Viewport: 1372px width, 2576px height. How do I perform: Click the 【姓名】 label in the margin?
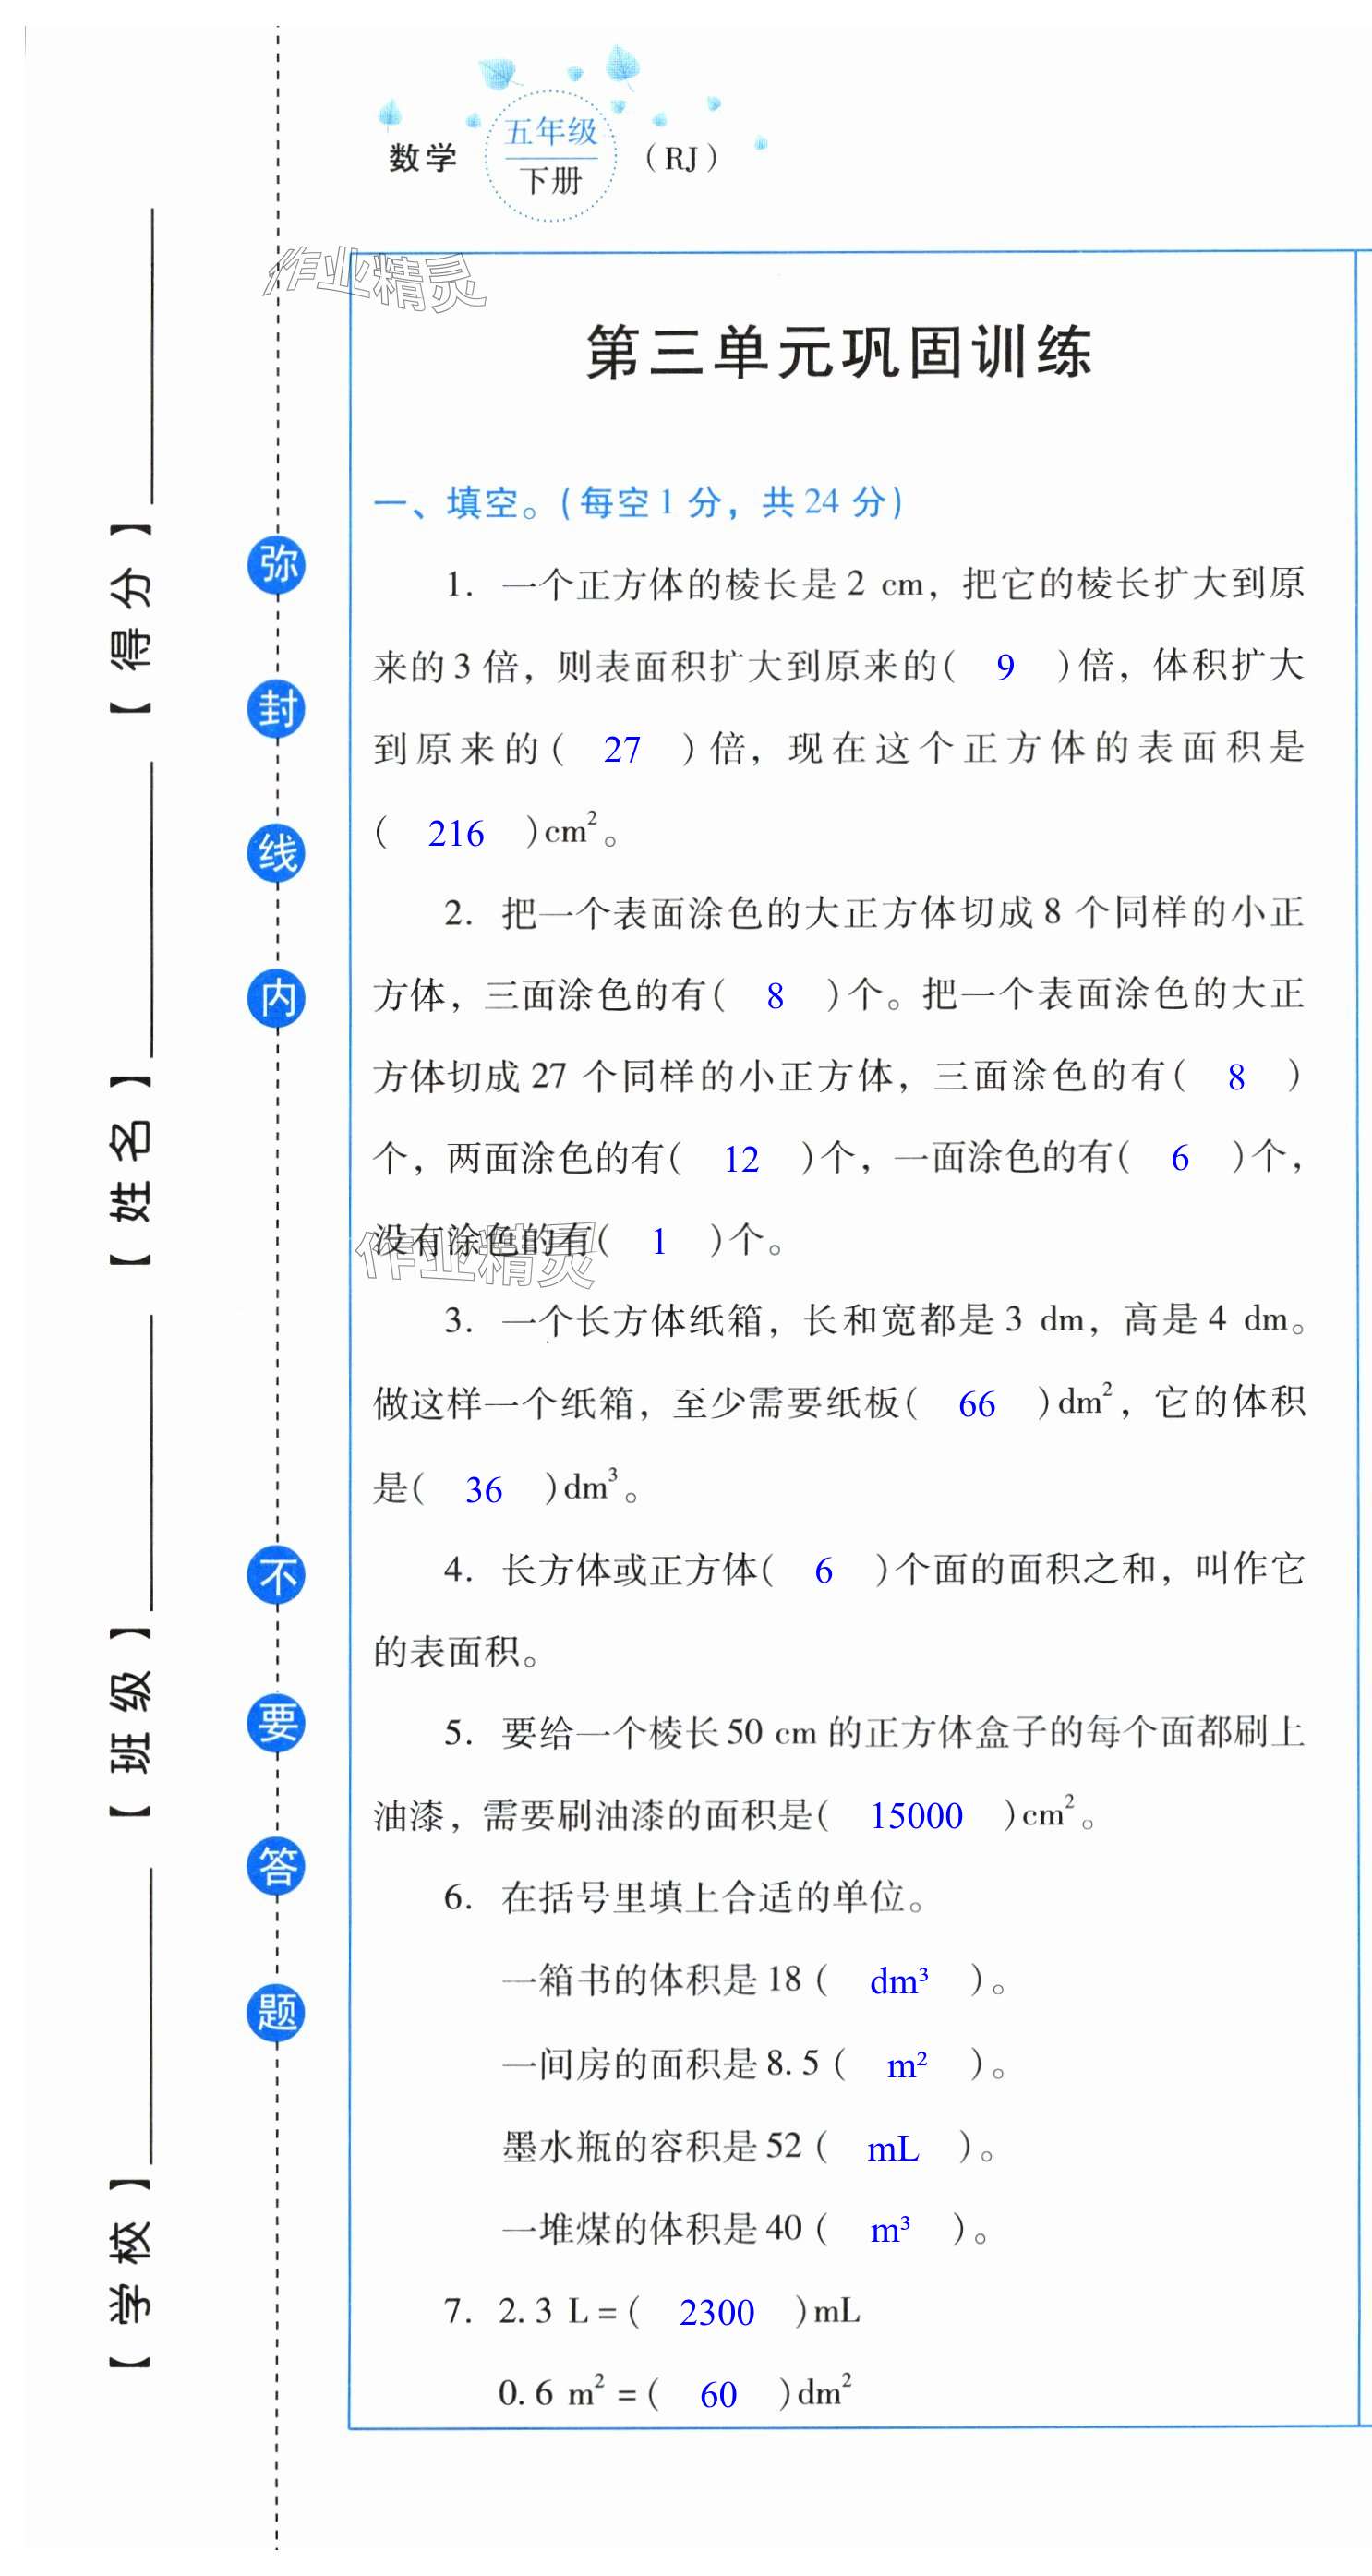[131, 1171]
